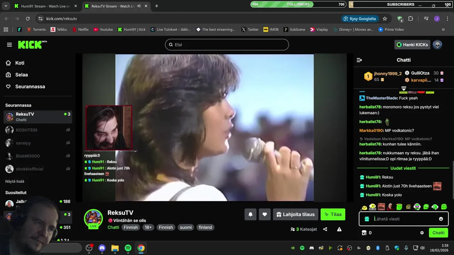This screenshot has width=454, height=255.
Task: Turn on notifications bell for ReksuTV
Action: (x=250, y=214)
